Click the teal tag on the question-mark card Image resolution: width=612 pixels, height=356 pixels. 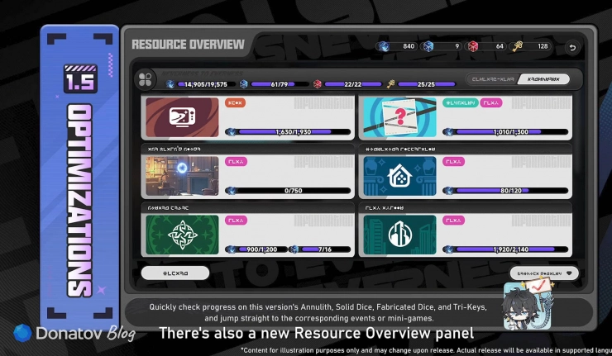pos(460,102)
